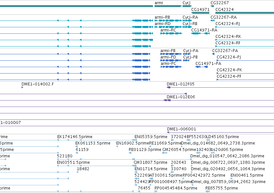
Task: Select EST EN00461.5prime
Action: point(247,175)
